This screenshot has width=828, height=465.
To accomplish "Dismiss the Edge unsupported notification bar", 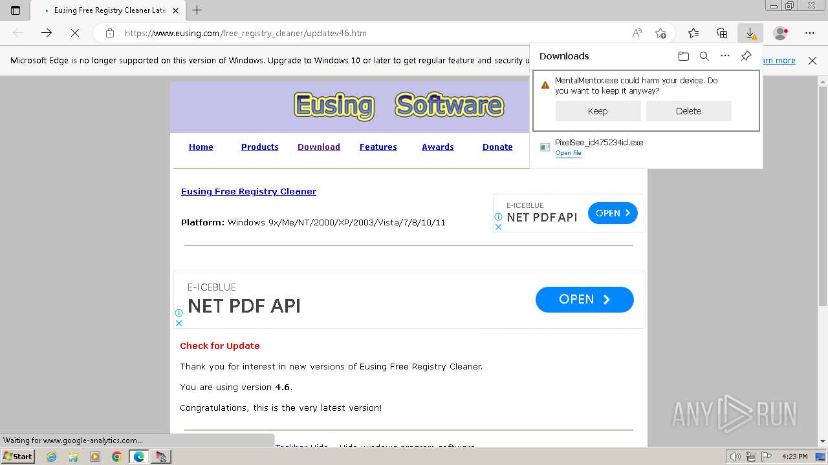I will tap(812, 61).
